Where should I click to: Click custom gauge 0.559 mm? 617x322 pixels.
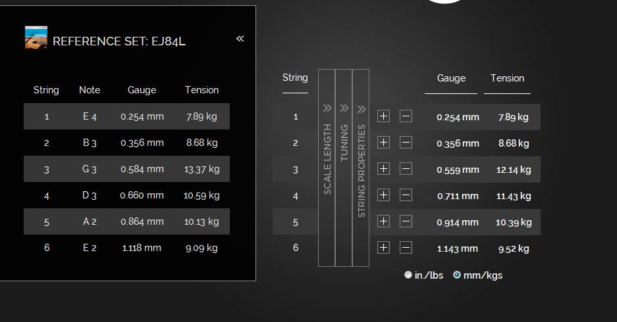coord(458,170)
